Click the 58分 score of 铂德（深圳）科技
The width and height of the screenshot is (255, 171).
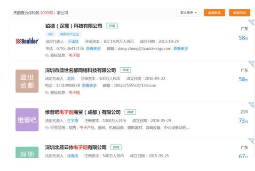tap(243, 38)
